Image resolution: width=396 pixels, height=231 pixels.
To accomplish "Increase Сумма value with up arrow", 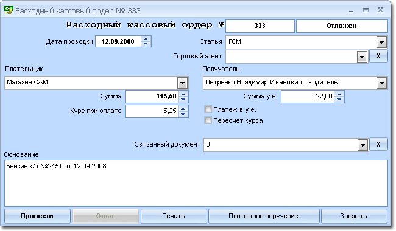I will tap(183, 94).
